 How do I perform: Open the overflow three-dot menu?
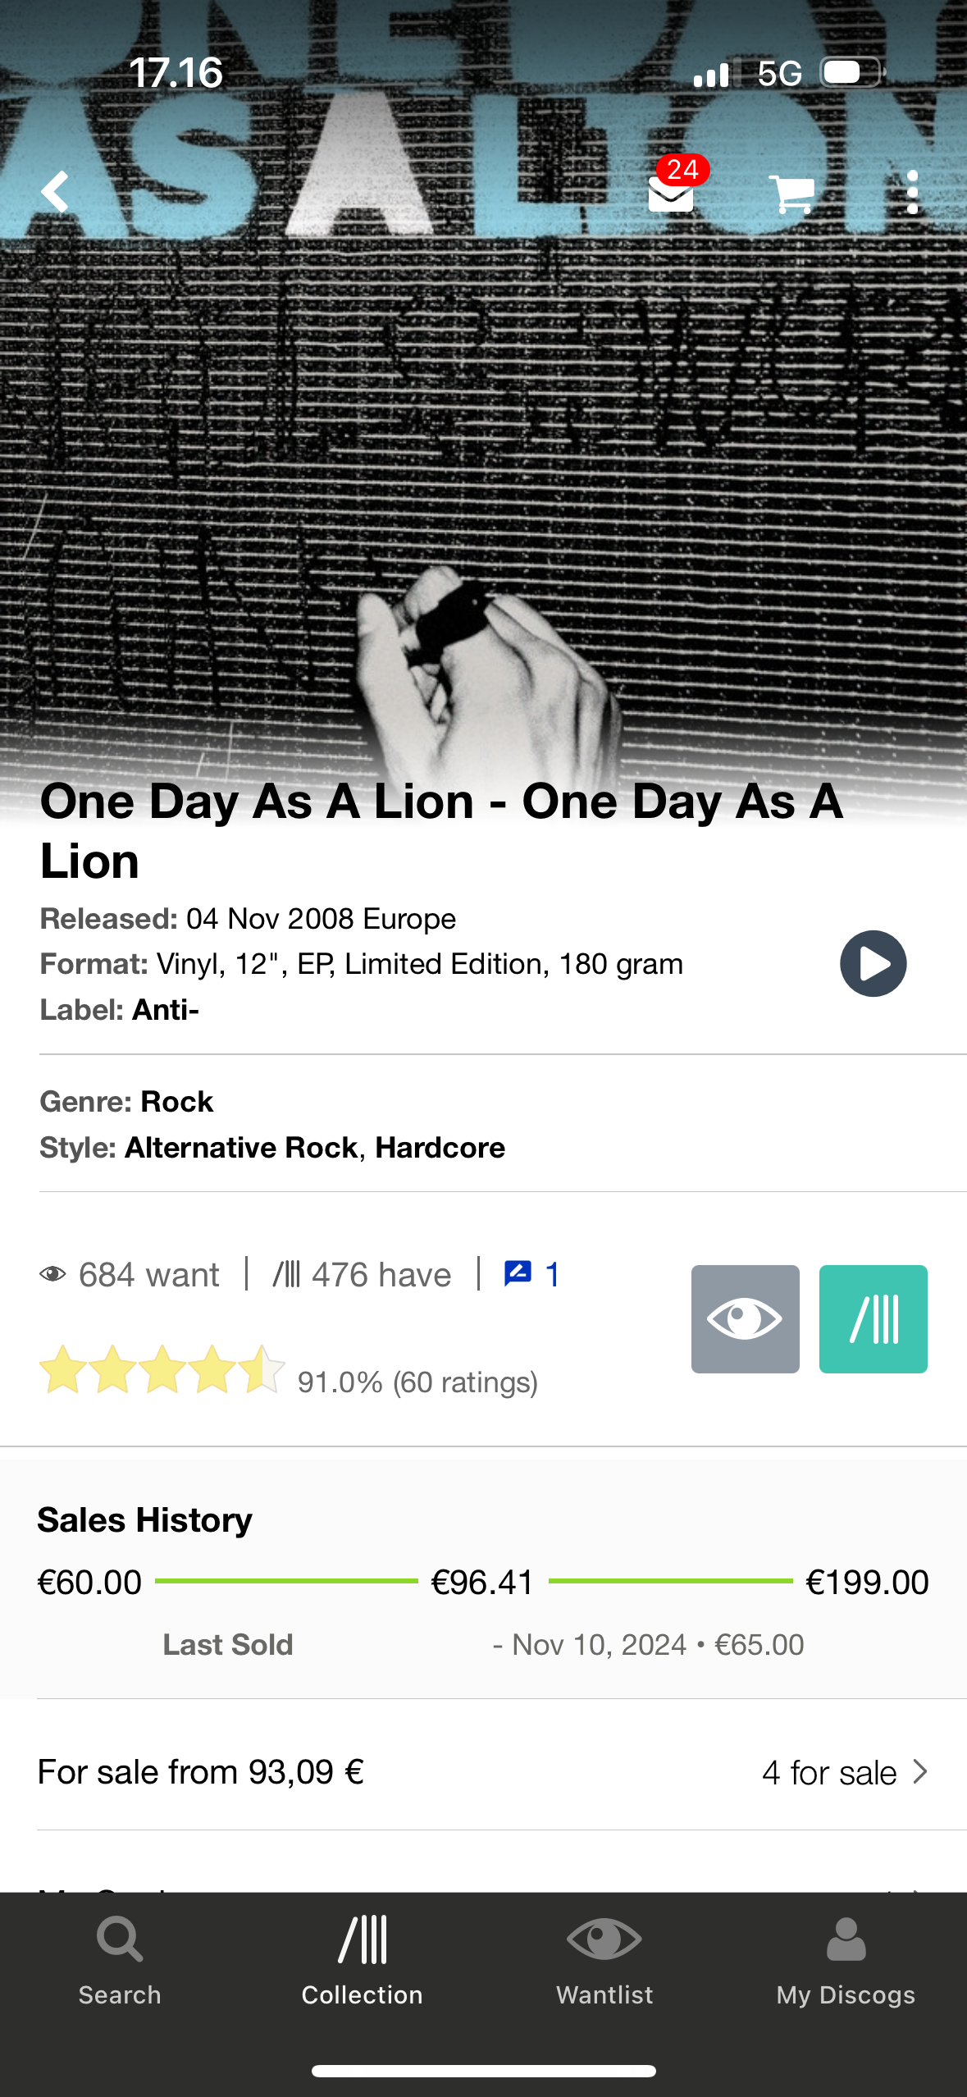pyautogui.click(x=913, y=193)
